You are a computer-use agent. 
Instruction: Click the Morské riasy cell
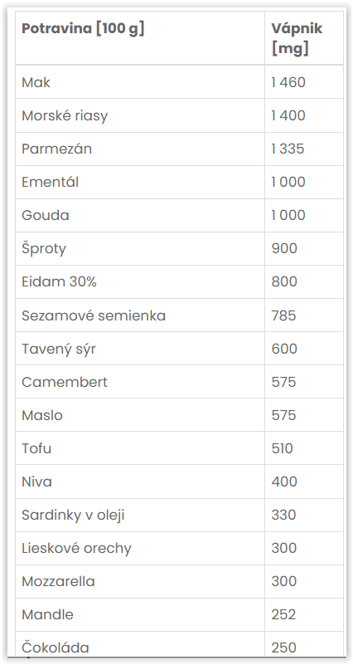click(140, 115)
